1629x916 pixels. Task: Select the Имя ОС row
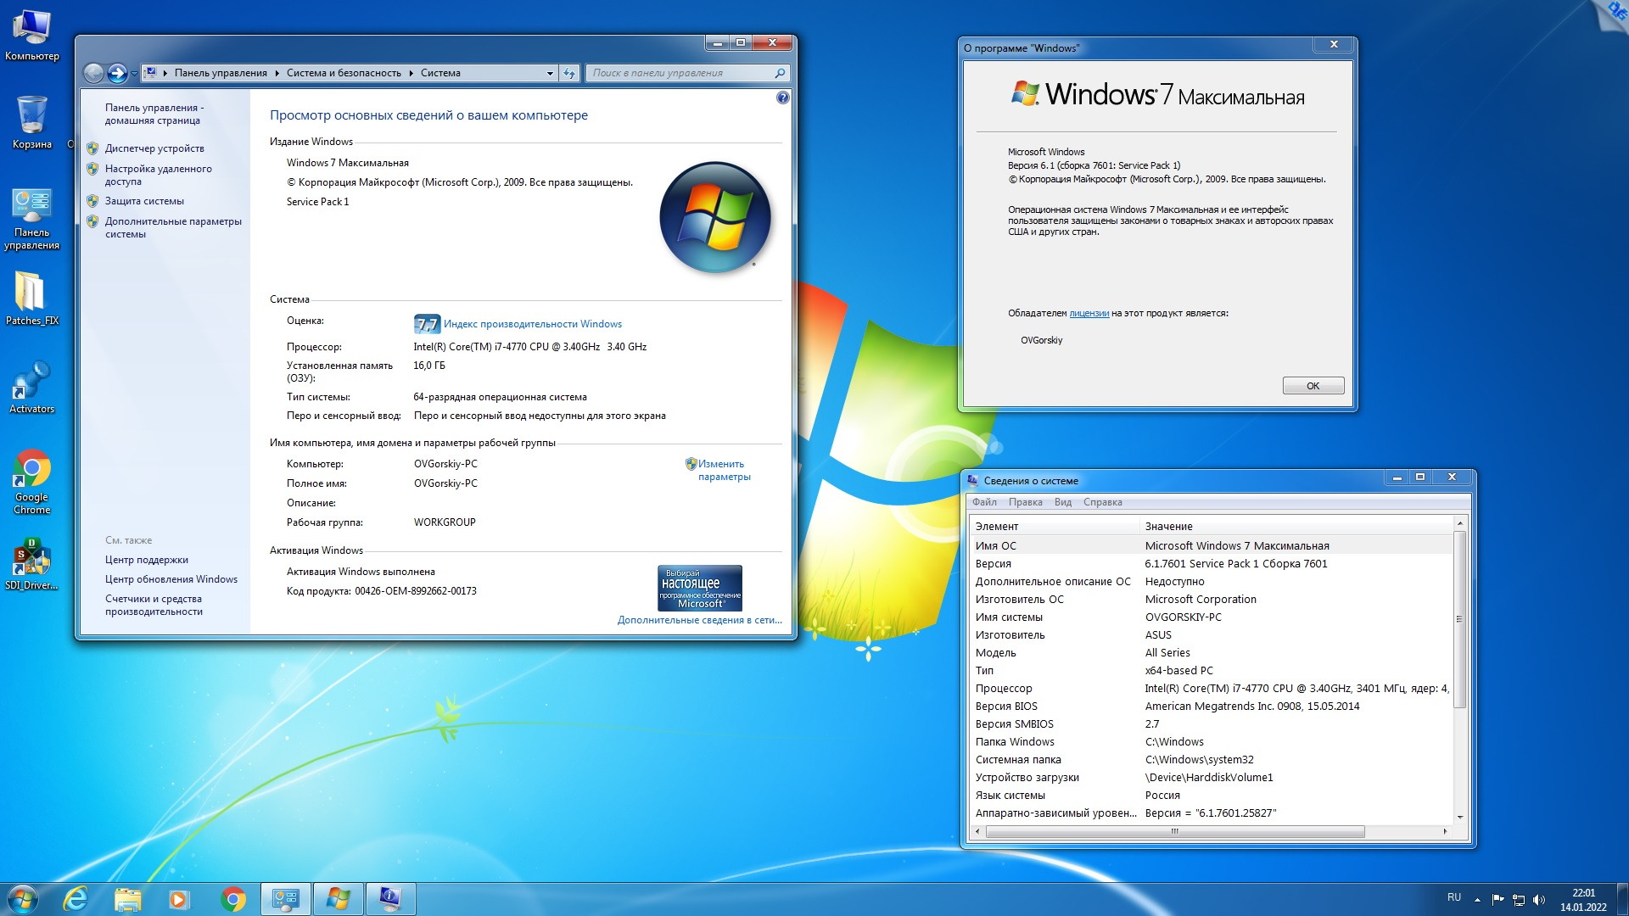(x=1211, y=545)
